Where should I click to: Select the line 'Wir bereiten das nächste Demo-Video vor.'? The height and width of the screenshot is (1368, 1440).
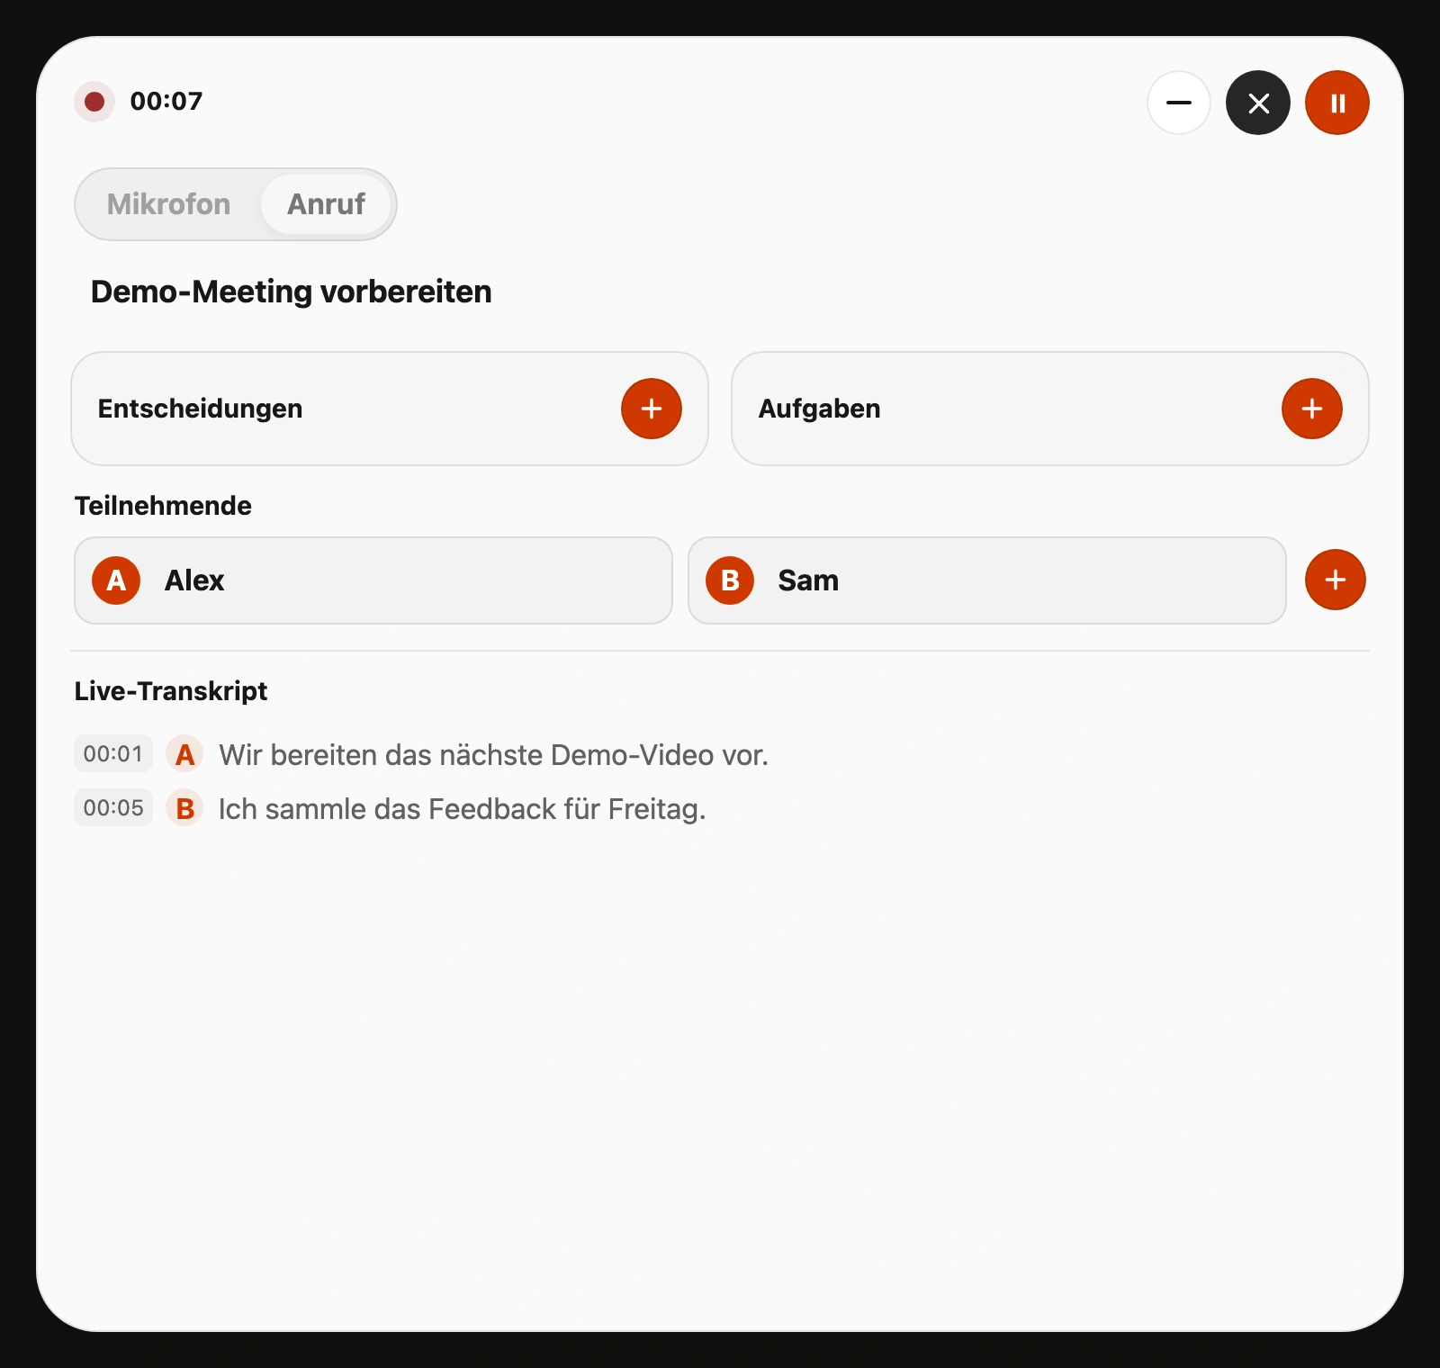click(x=494, y=755)
